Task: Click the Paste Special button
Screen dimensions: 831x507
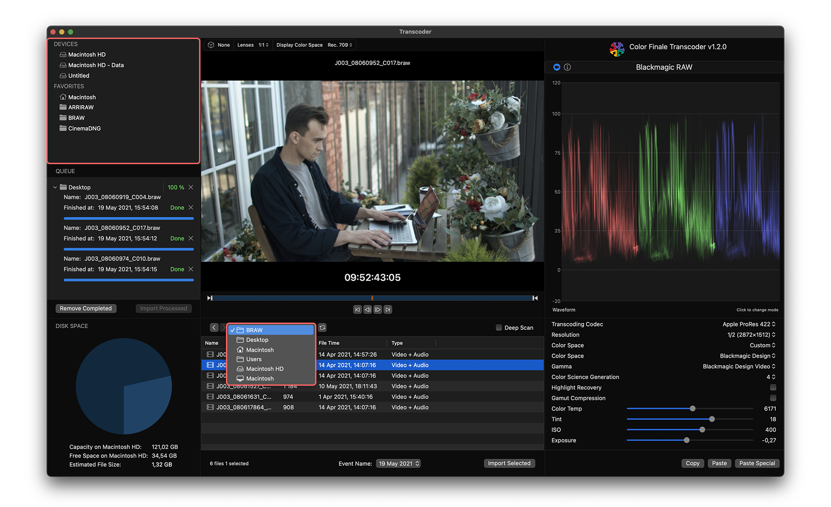Action: [757, 463]
